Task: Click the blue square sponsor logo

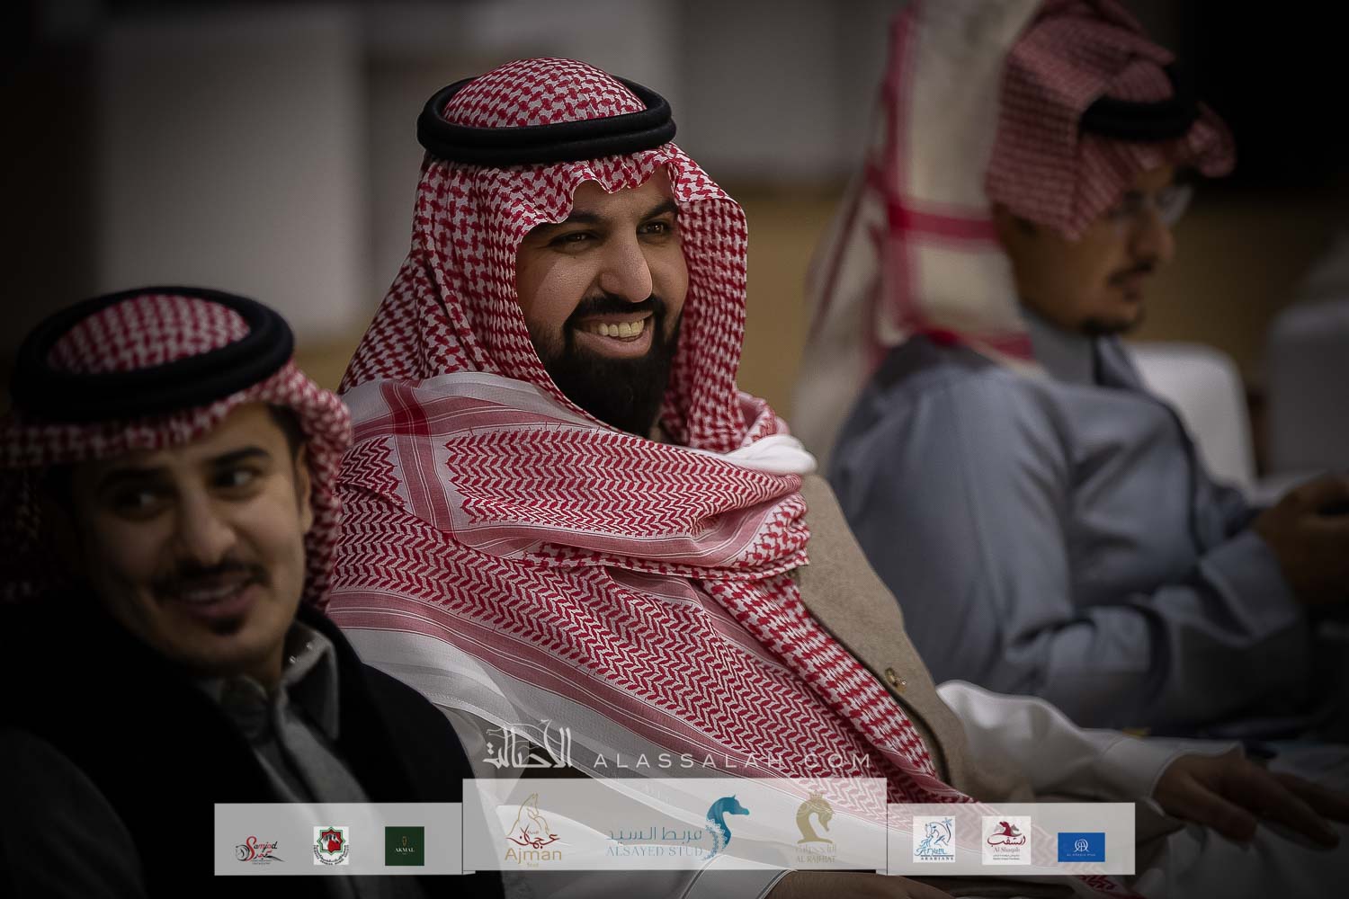Action: 1081,845
